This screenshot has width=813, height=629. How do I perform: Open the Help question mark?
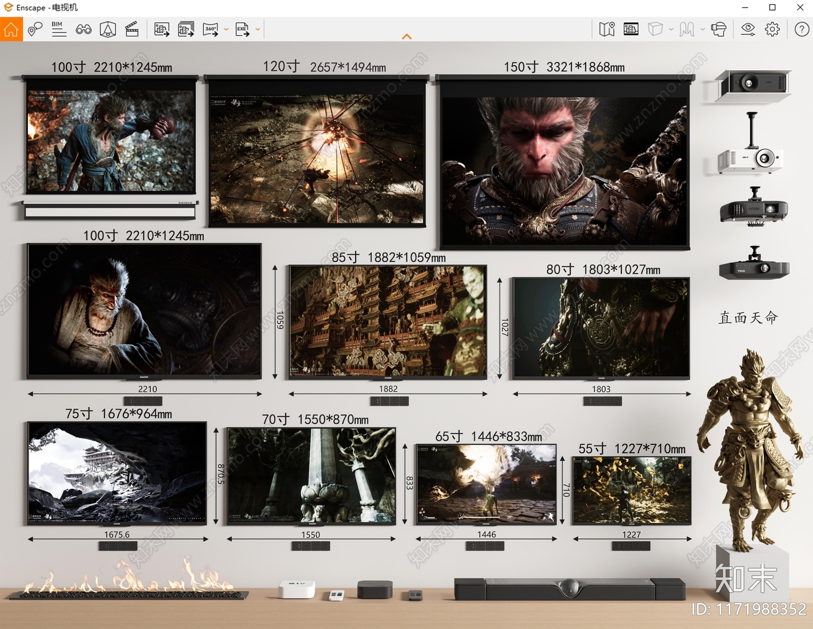pos(802,29)
